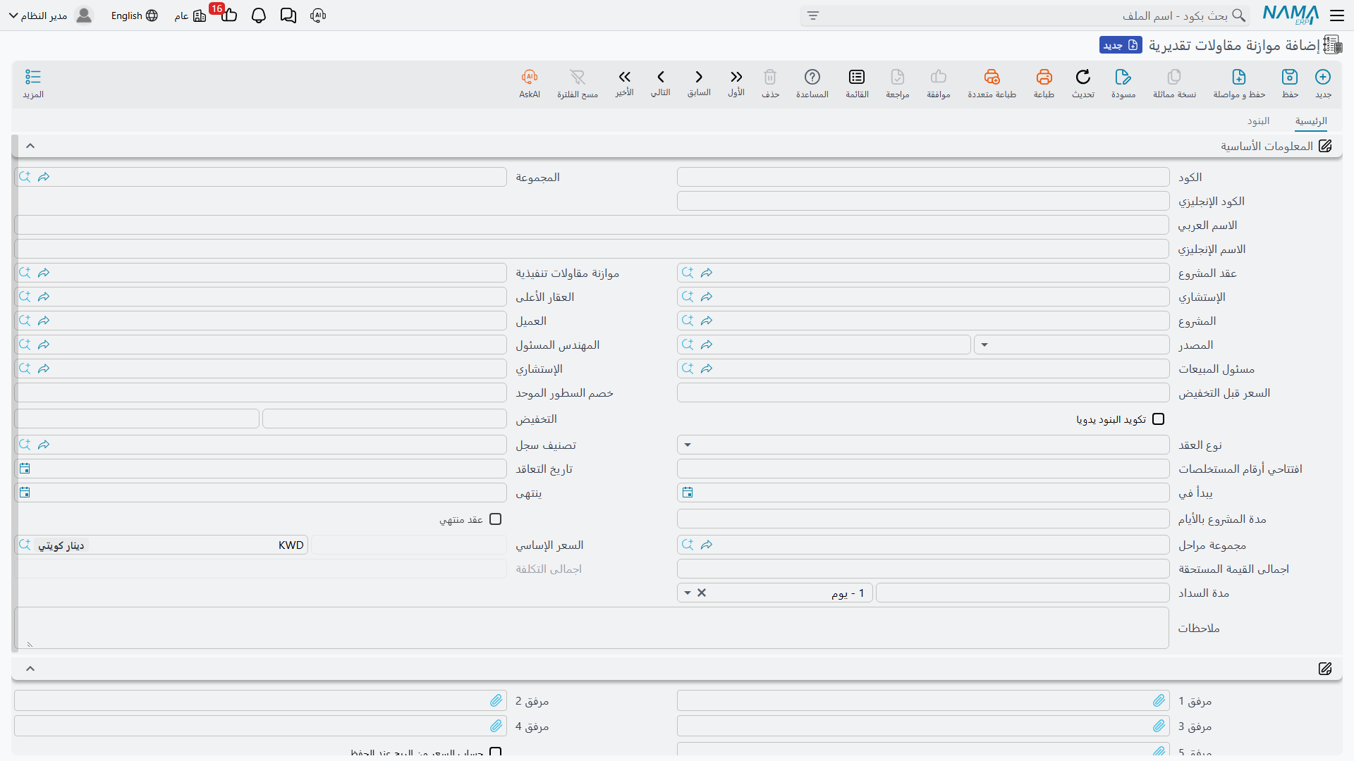
Task: Click the مدة المشروع بالأيام field
Action: coord(923,519)
